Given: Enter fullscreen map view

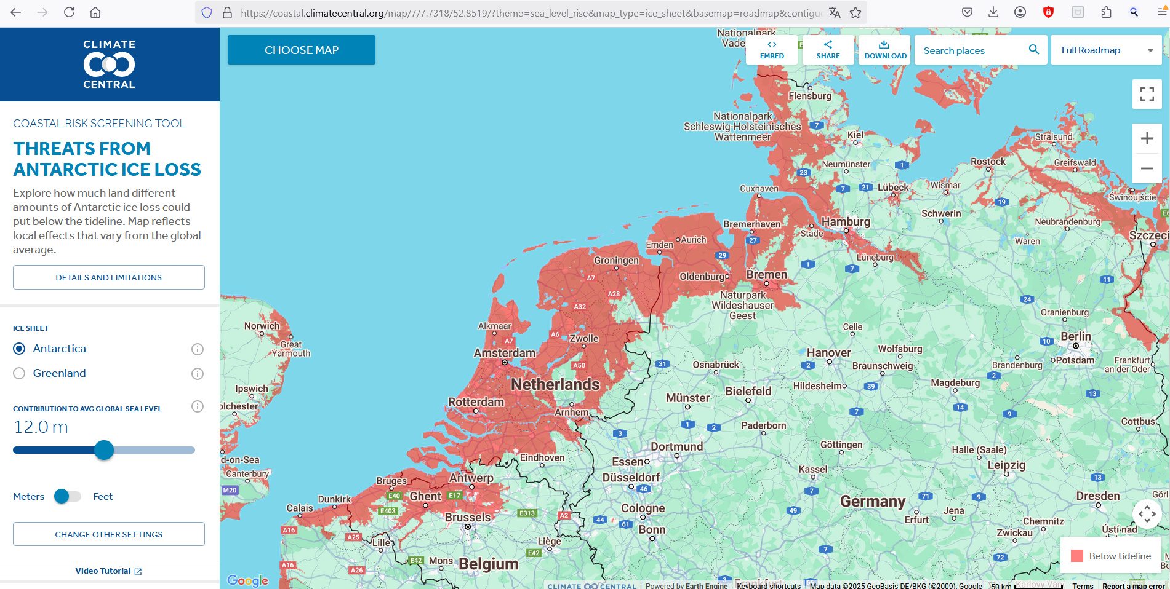Looking at the screenshot, I should click(1147, 94).
